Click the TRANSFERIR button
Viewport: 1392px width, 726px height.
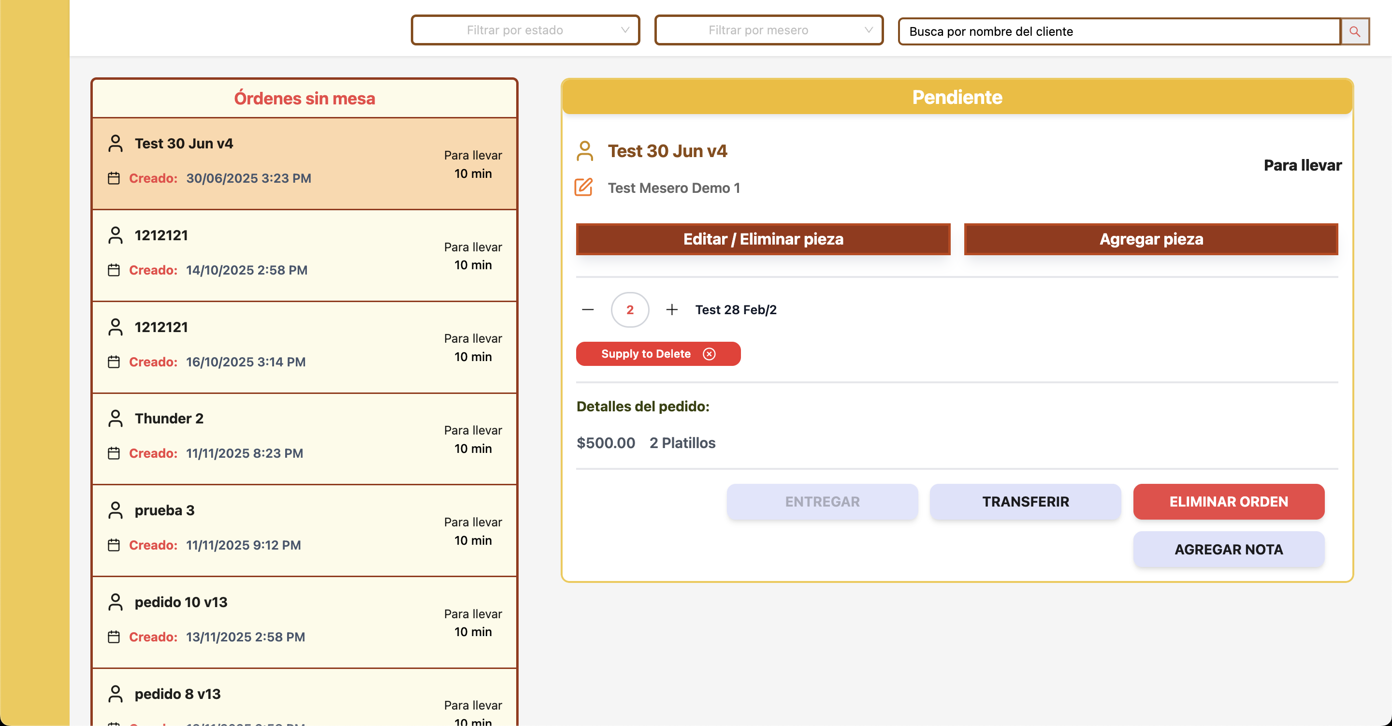click(x=1025, y=502)
